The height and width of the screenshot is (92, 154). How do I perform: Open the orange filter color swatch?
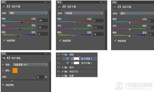[x=15, y=71]
